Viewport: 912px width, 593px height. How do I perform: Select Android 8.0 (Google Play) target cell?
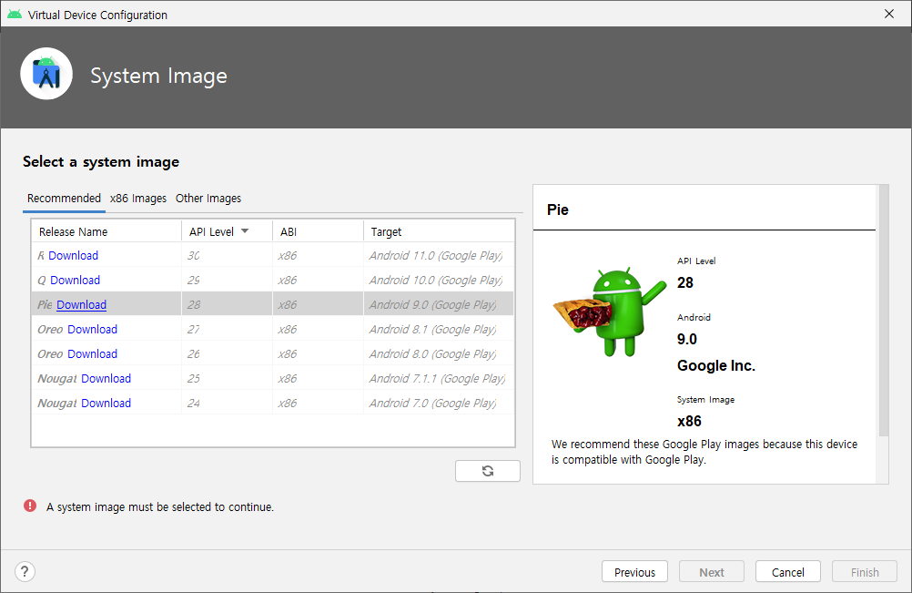click(439, 353)
